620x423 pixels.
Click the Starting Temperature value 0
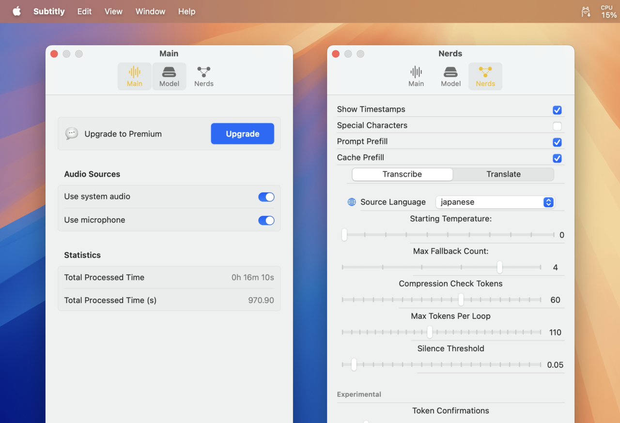tap(562, 235)
